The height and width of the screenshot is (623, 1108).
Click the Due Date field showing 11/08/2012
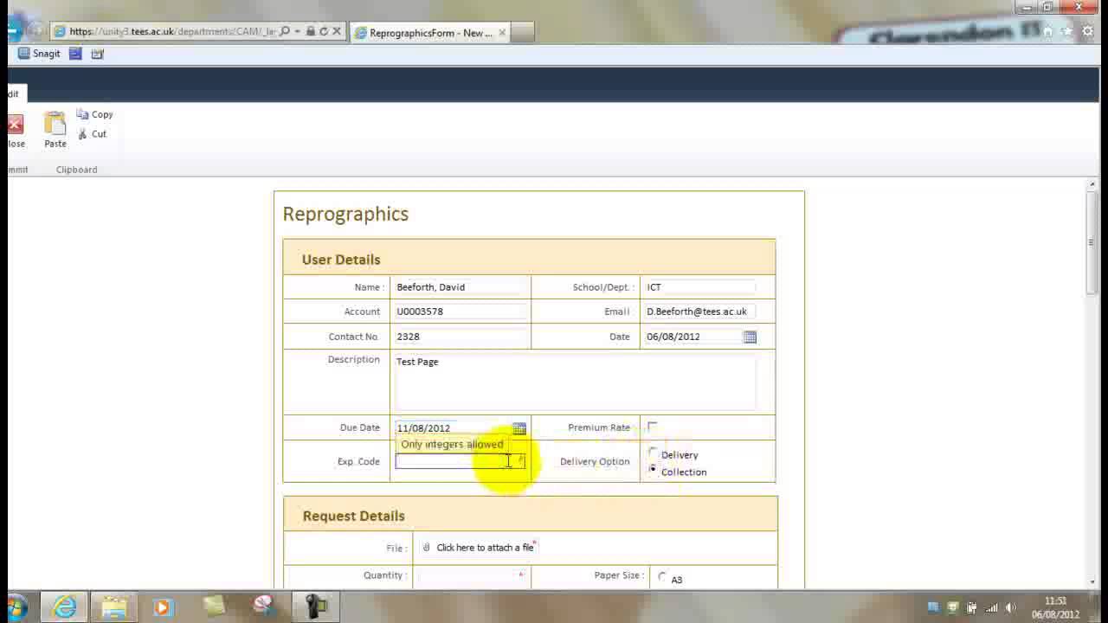453,428
